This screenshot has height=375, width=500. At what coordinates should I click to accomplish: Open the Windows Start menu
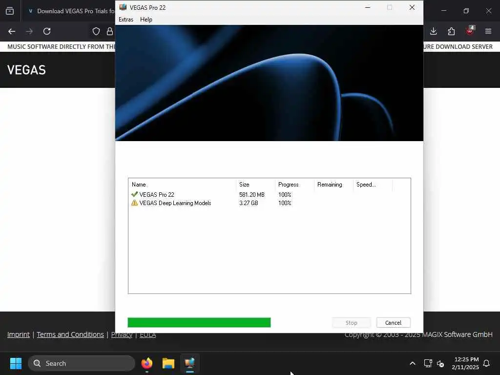[16, 363]
